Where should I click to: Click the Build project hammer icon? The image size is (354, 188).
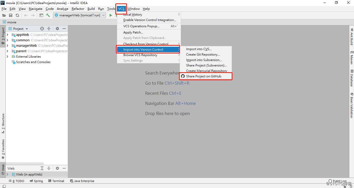pyautogui.click(x=48, y=15)
